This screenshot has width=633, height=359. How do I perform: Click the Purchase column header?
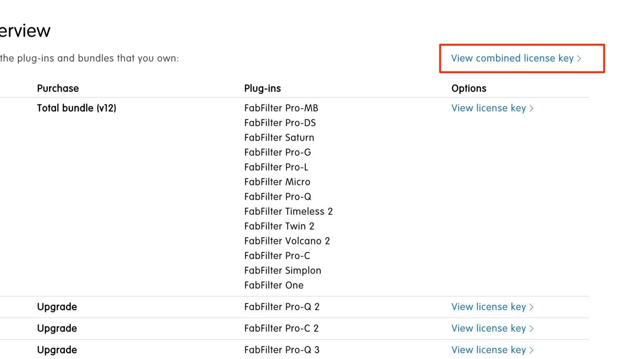58,88
